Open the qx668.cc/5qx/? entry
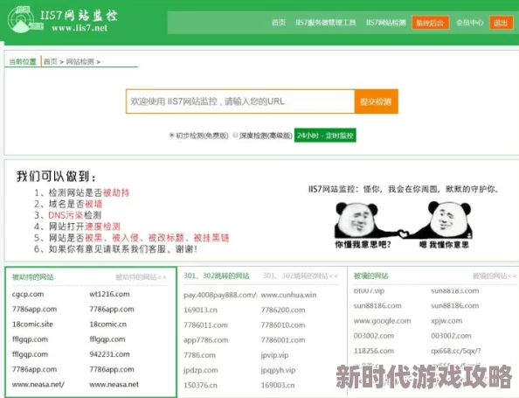The width and height of the screenshot is (519, 398). [456, 351]
